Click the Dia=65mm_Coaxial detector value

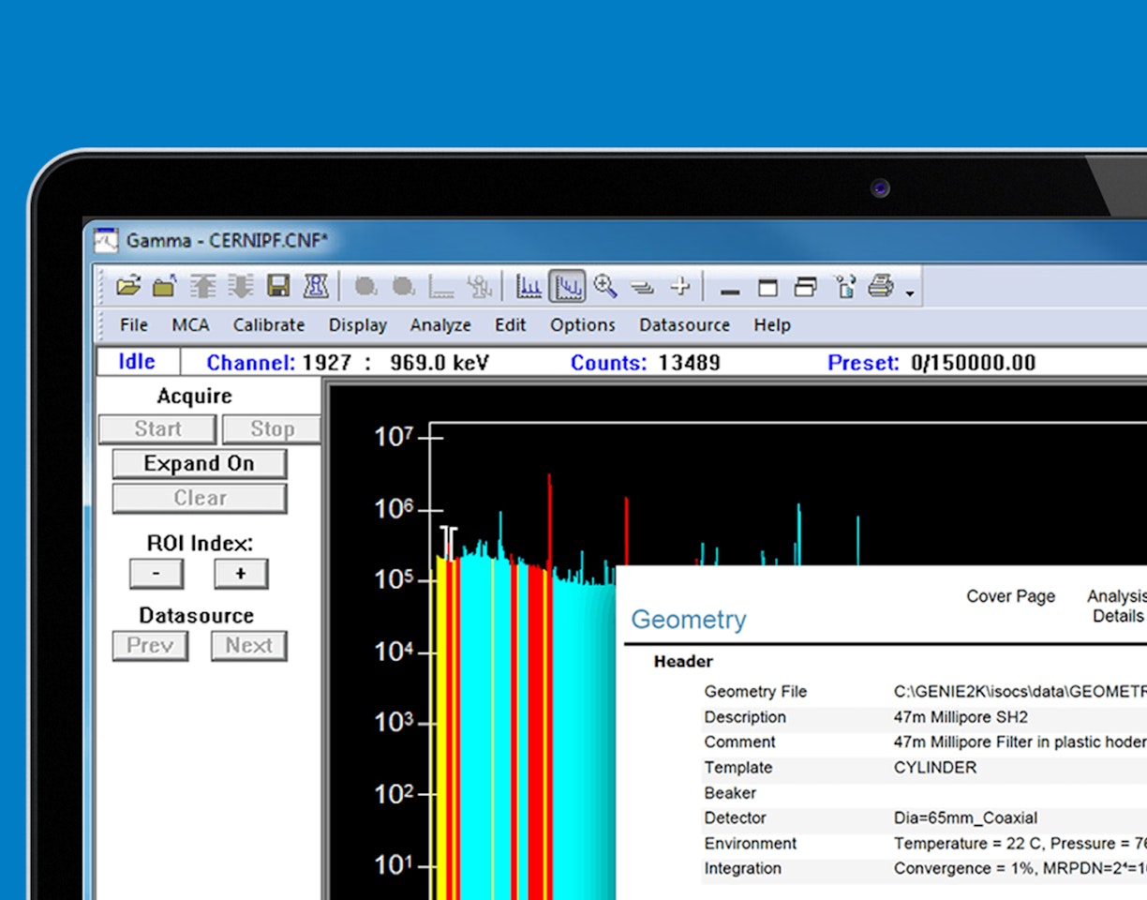click(965, 818)
